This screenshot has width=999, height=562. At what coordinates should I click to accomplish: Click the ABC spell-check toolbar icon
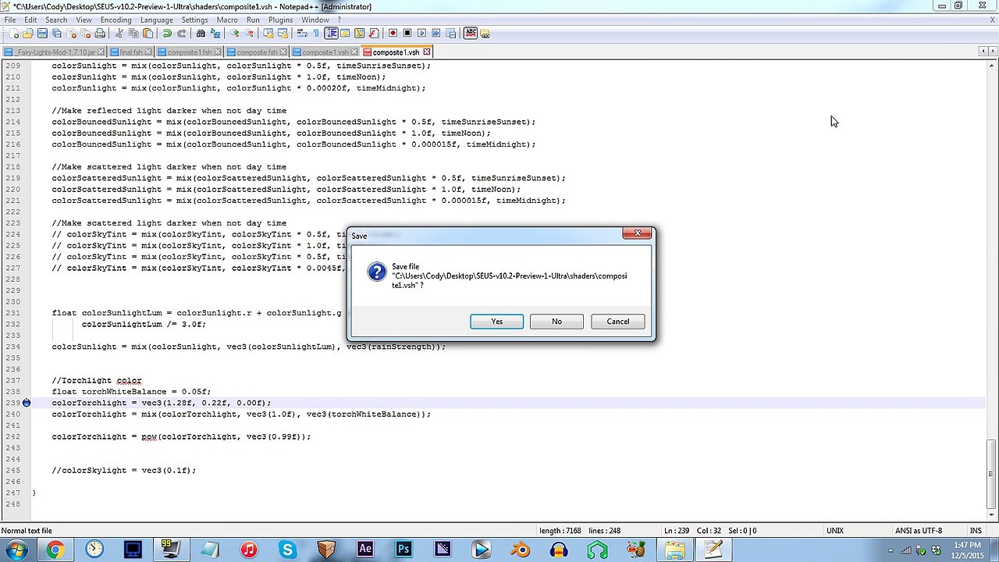[x=470, y=34]
